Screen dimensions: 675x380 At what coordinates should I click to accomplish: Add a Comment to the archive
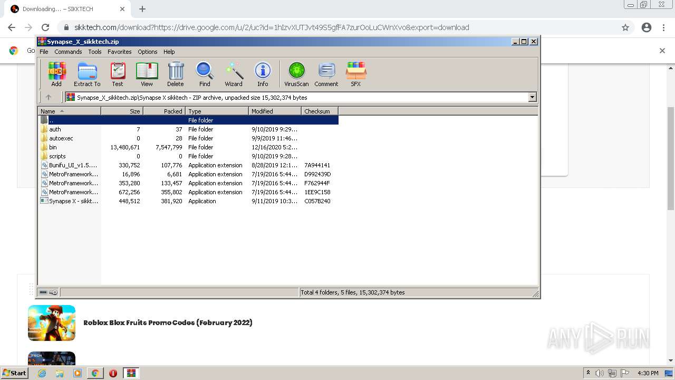coord(326,74)
